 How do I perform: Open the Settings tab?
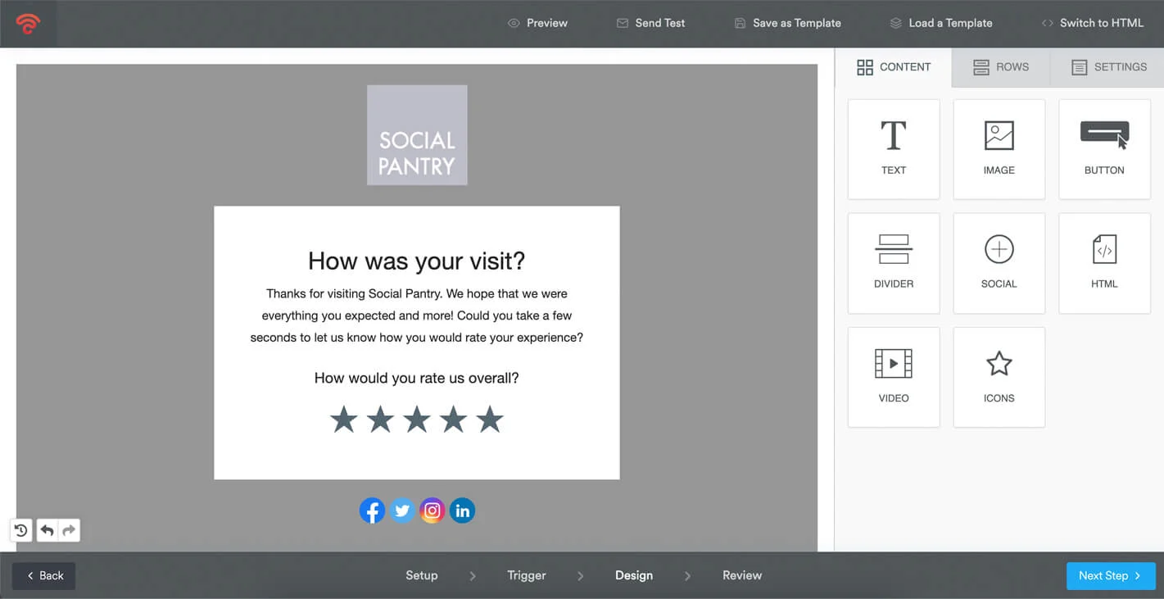tap(1108, 67)
